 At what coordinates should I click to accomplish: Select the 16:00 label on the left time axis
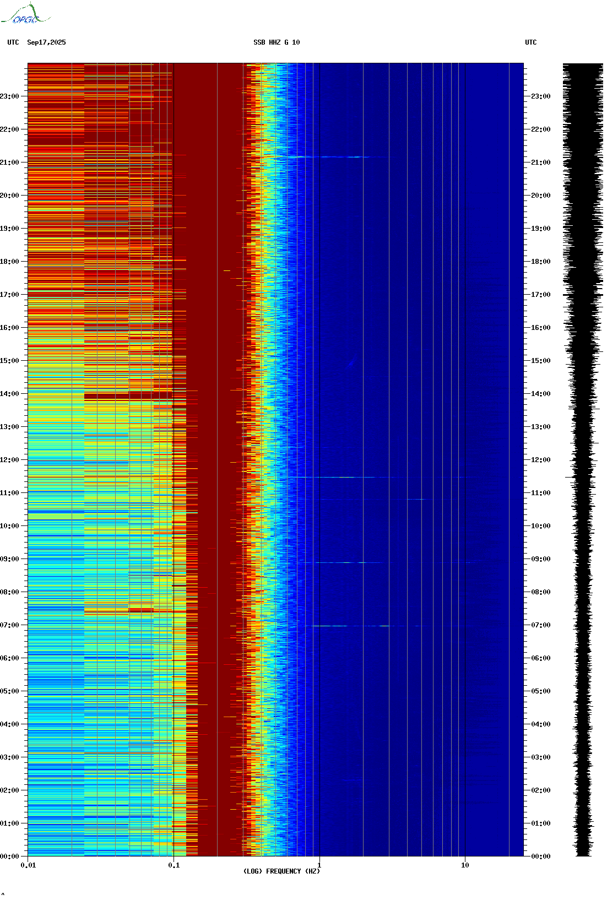click(x=9, y=328)
